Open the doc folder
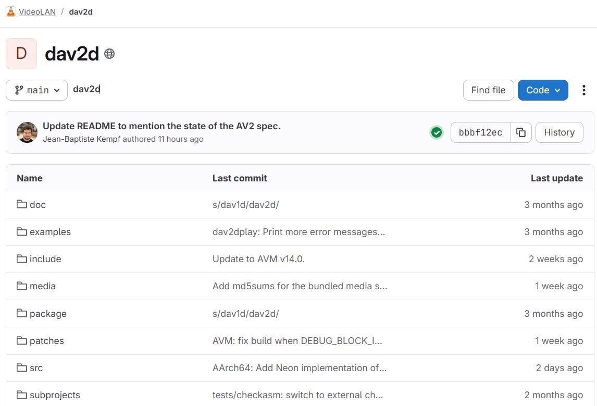Image resolution: width=597 pixels, height=406 pixels. pyautogui.click(x=38, y=205)
